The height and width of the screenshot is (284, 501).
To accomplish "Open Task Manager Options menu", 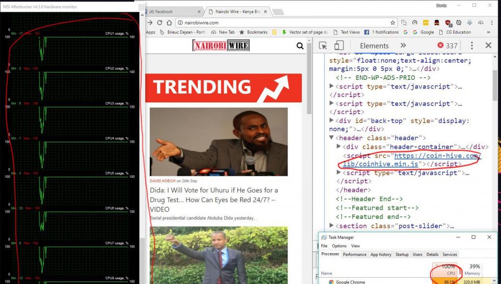I will tap(339, 246).
